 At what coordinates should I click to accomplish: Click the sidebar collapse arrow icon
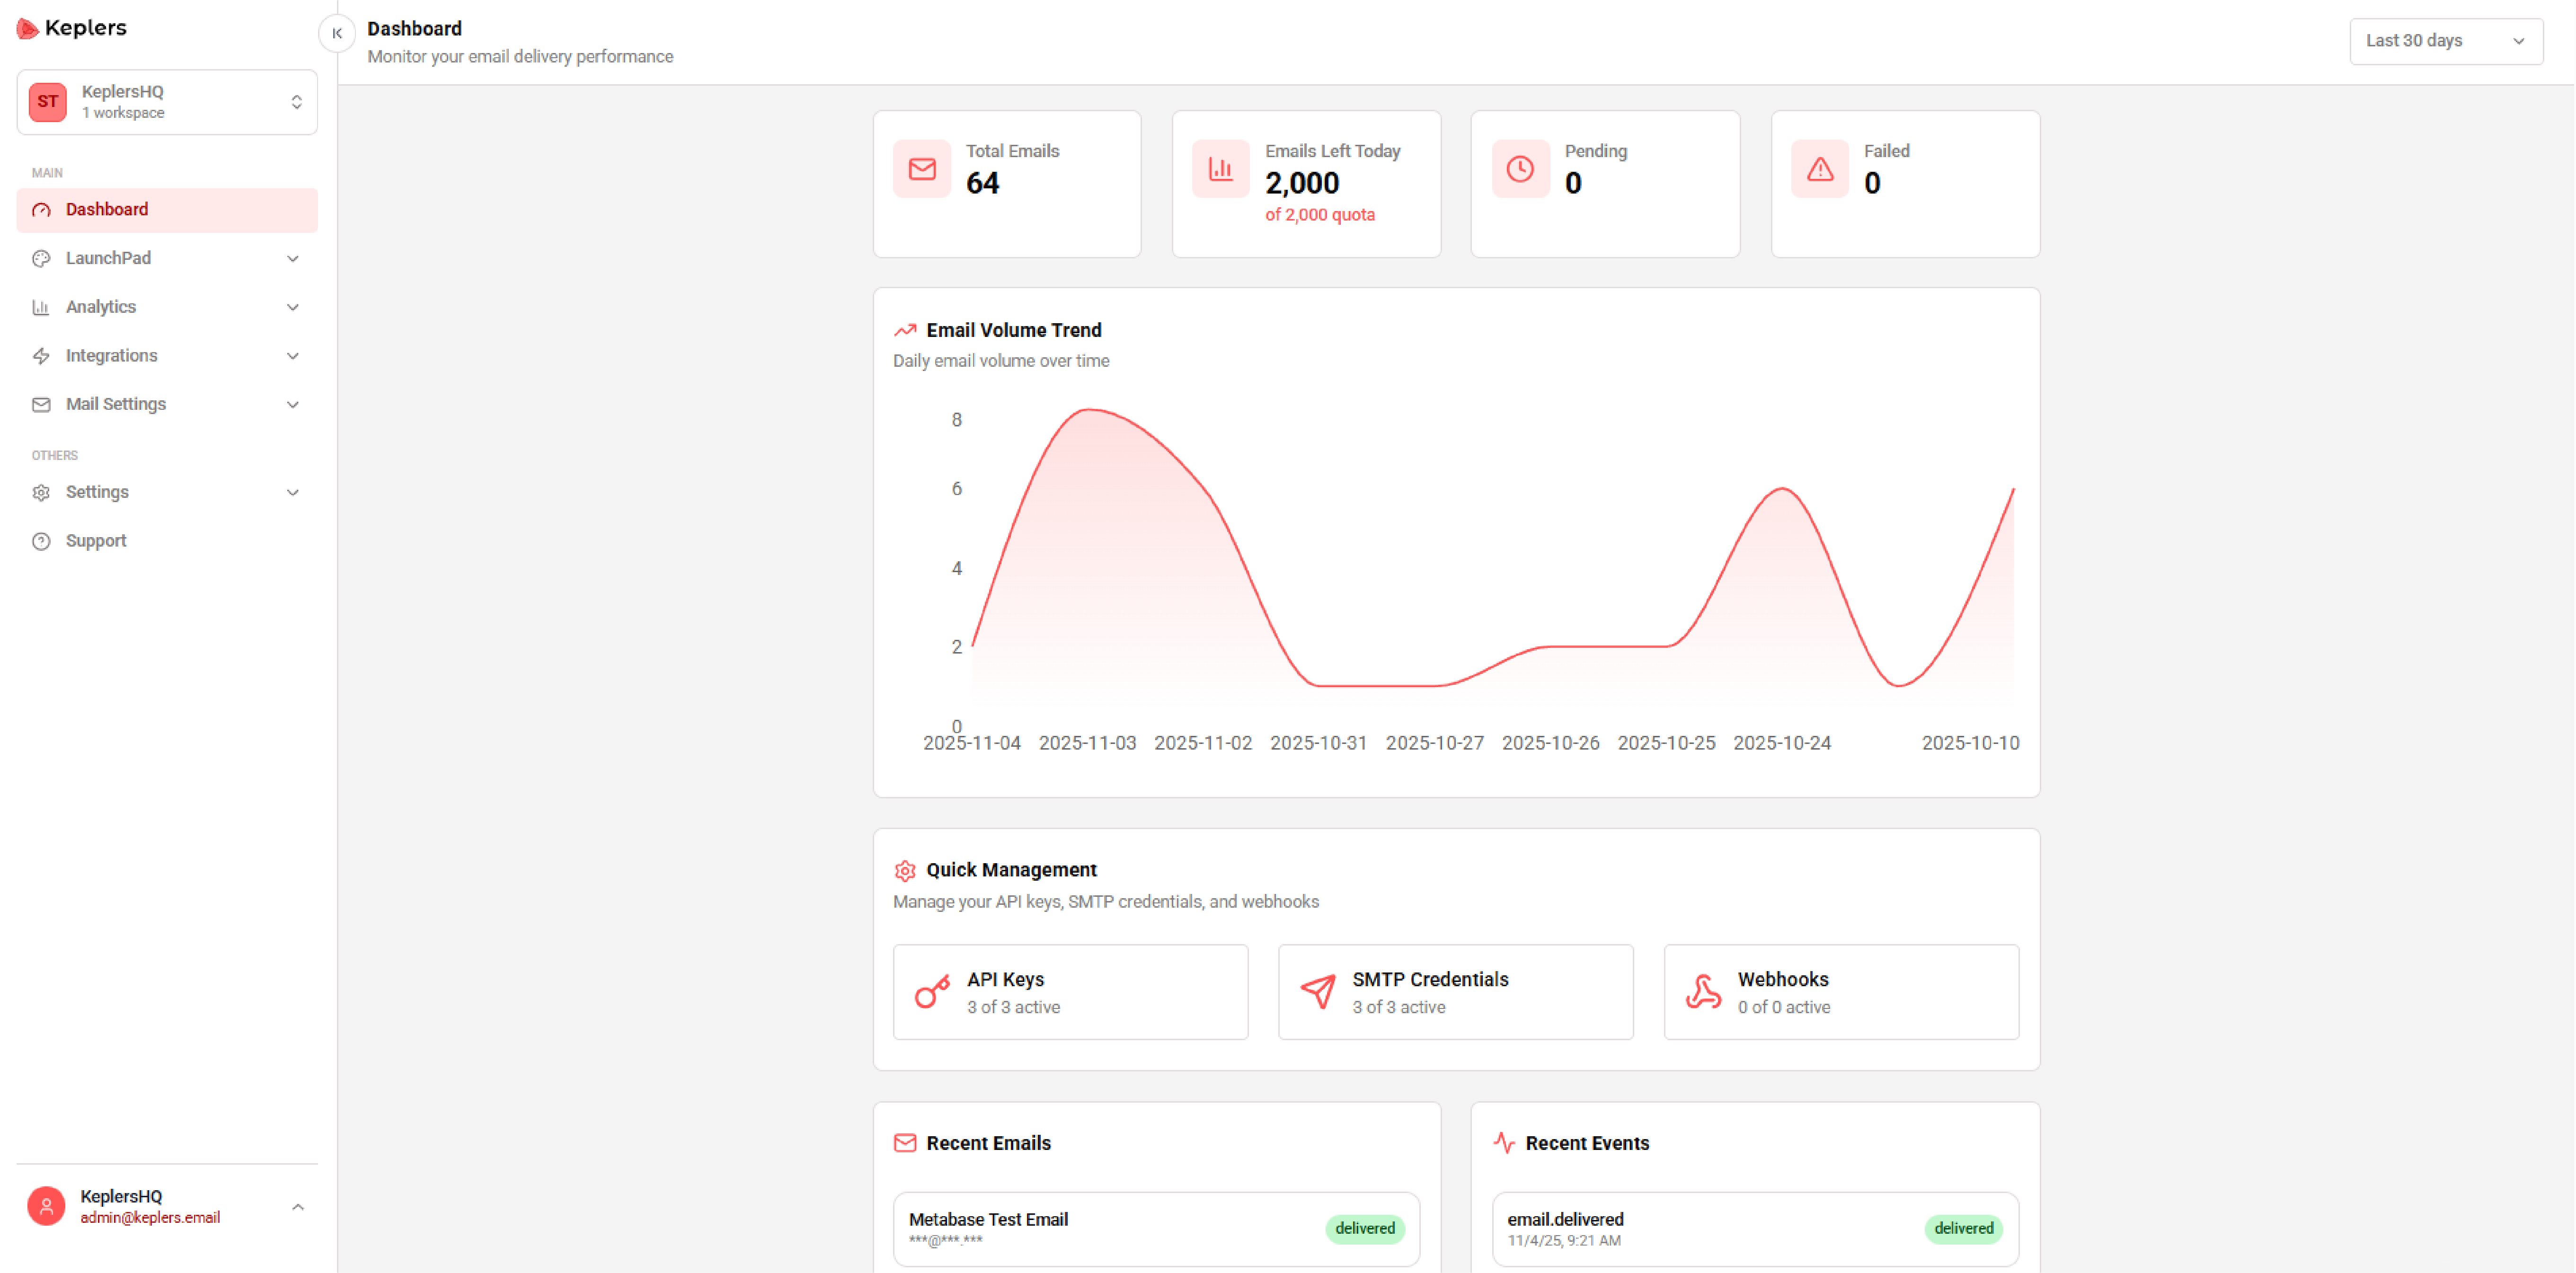pyautogui.click(x=337, y=33)
